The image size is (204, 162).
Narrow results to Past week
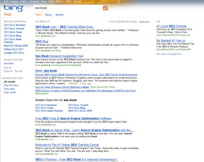pos(10,89)
